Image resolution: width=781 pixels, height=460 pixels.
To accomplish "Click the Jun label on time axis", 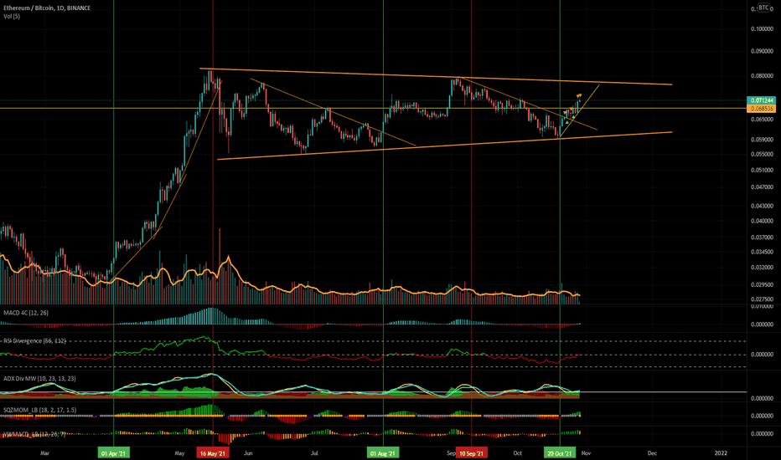I will (x=248, y=453).
